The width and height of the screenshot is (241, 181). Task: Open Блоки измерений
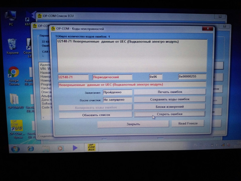tap(170, 107)
